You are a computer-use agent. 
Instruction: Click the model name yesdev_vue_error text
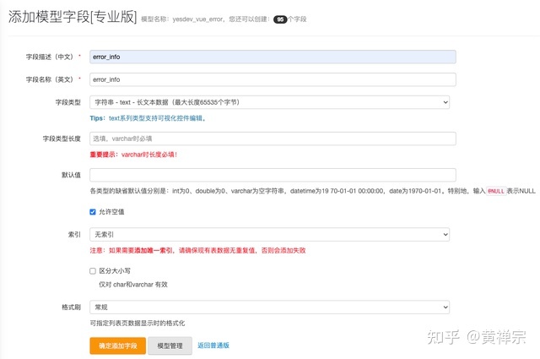(x=197, y=19)
